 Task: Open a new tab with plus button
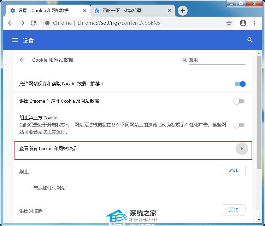183,11
